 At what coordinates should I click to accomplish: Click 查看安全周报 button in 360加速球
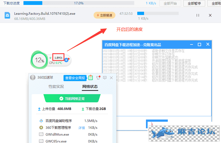click(x=75, y=78)
